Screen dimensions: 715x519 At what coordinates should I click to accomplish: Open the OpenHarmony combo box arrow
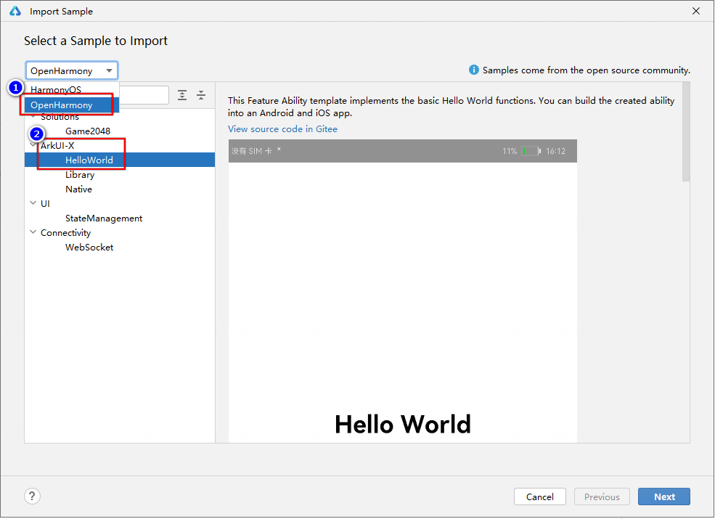(x=109, y=70)
